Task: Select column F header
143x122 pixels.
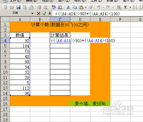Action: (120, 20)
